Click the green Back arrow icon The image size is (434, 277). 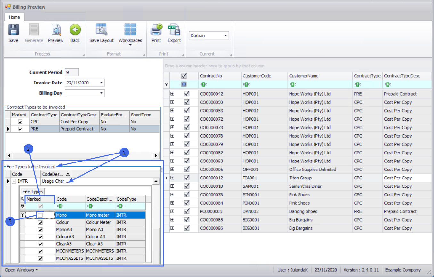tap(75, 30)
